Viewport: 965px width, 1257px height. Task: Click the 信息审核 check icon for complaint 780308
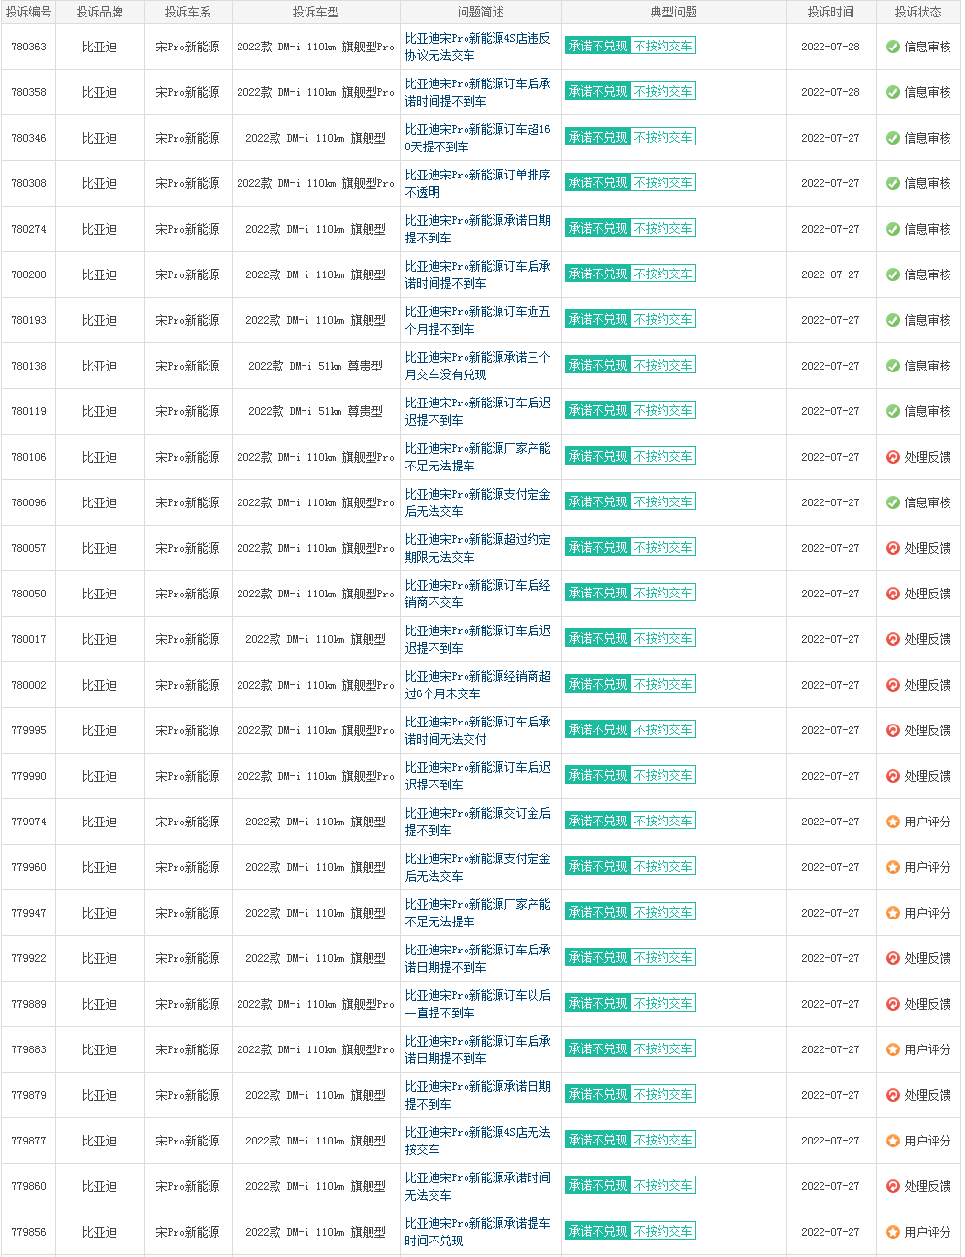coord(893,183)
